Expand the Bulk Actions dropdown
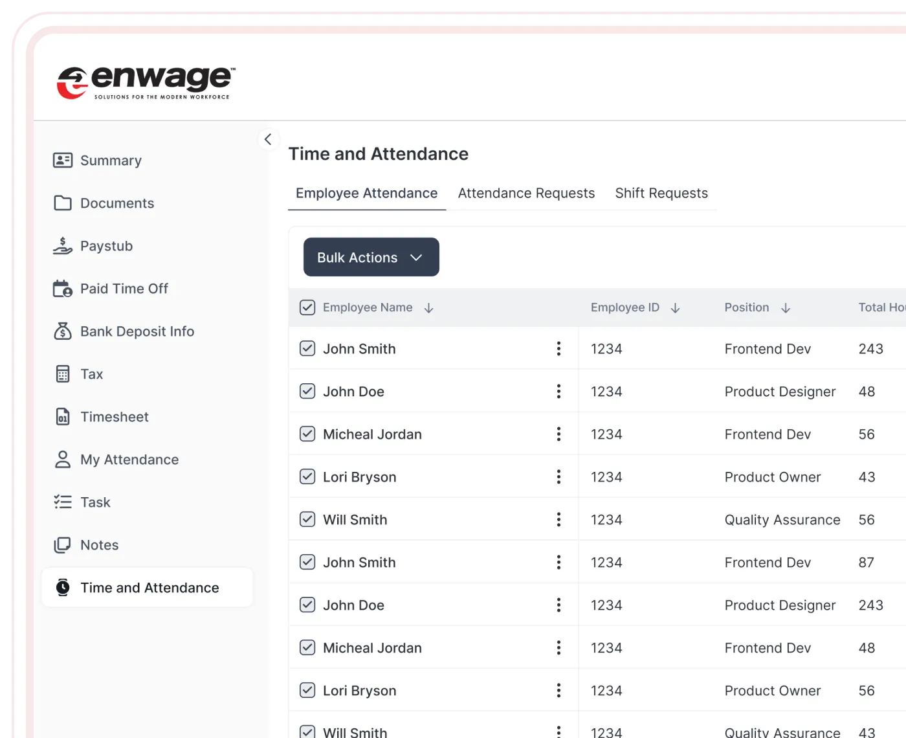 pyautogui.click(x=371, y=257)
